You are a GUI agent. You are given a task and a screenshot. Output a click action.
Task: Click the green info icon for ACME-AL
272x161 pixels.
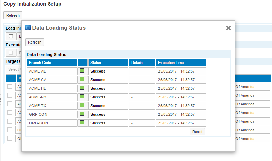(82, 71)
